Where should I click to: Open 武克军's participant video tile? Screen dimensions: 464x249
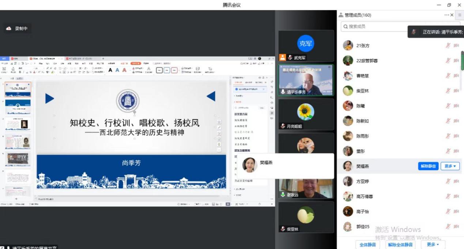(306, 46)
